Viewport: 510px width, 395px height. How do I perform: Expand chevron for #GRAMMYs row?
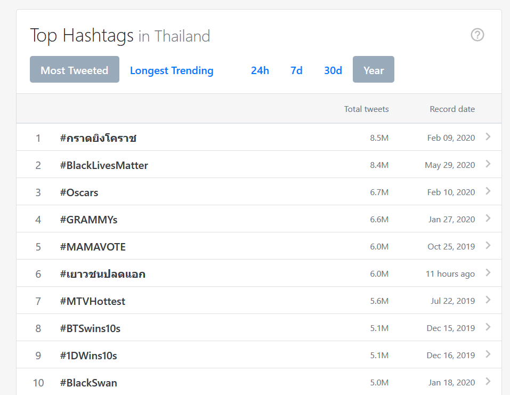[x=488, y=219]
